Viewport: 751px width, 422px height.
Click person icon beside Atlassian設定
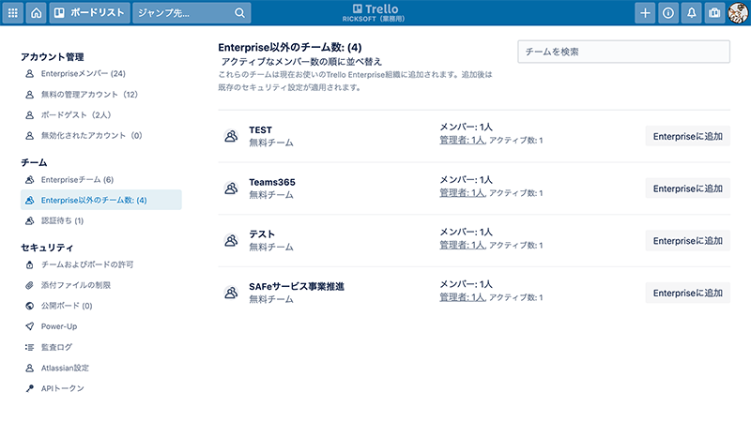(x=30, y=368)
